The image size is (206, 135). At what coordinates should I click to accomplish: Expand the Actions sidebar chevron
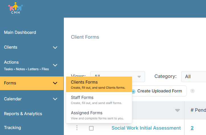pyautogui.click(x=55, y=65)
